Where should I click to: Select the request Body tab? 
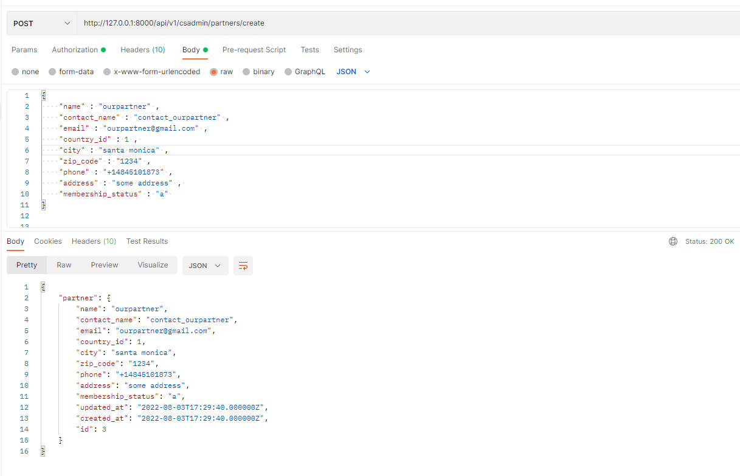[x=195, y=50]
